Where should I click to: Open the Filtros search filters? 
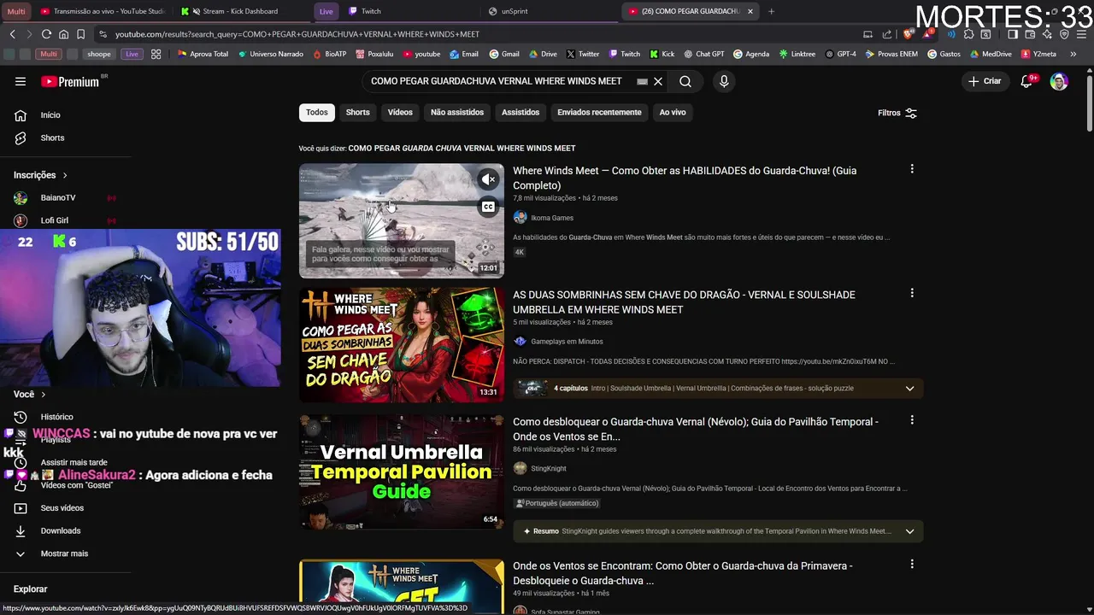pos(897,113)
